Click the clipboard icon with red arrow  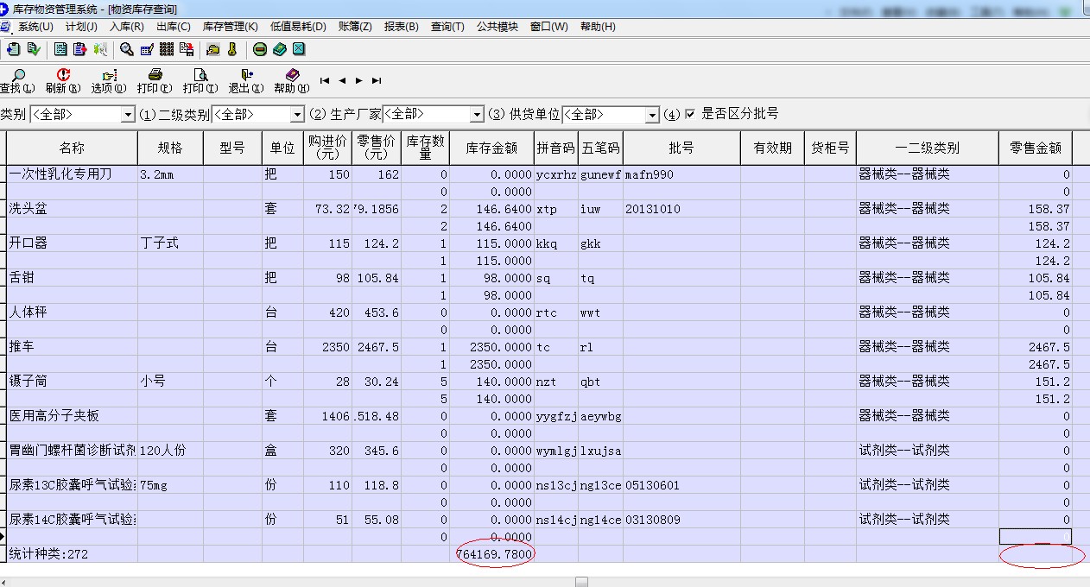click(80, 49)
